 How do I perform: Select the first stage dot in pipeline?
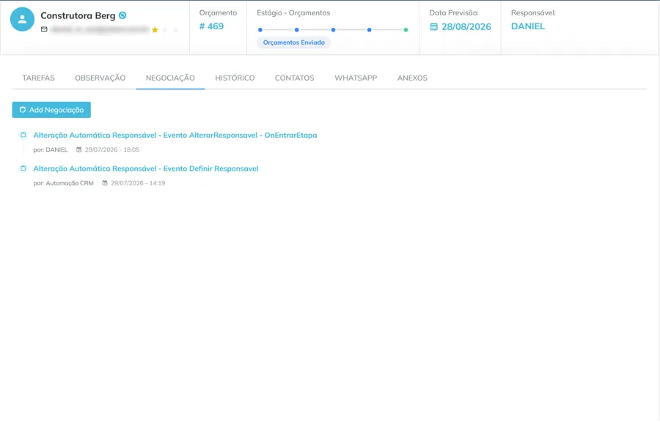260,30
